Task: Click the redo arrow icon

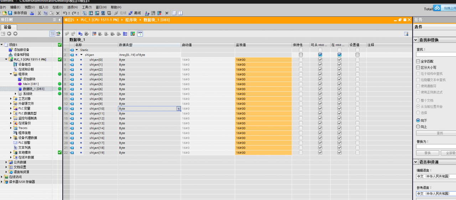Action: pyautogui.click(x=74, y=13)
